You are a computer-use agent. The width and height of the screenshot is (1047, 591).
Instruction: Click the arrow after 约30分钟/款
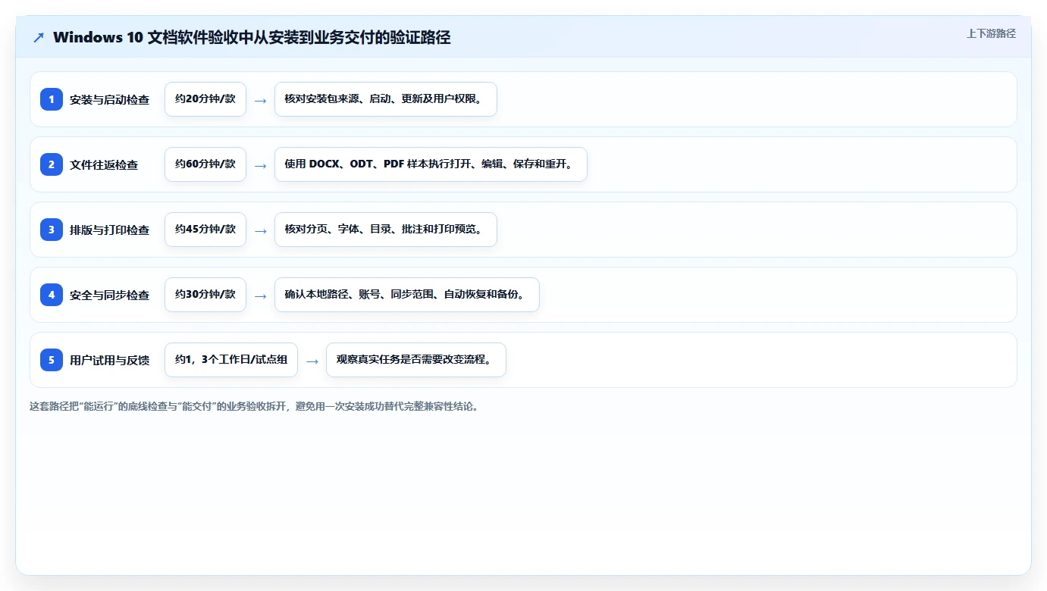coord(260,295)
